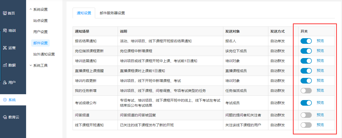Turn off the 考试成绩公布 switch
This screenshot has width=342, height=138.
click(306, 103)
